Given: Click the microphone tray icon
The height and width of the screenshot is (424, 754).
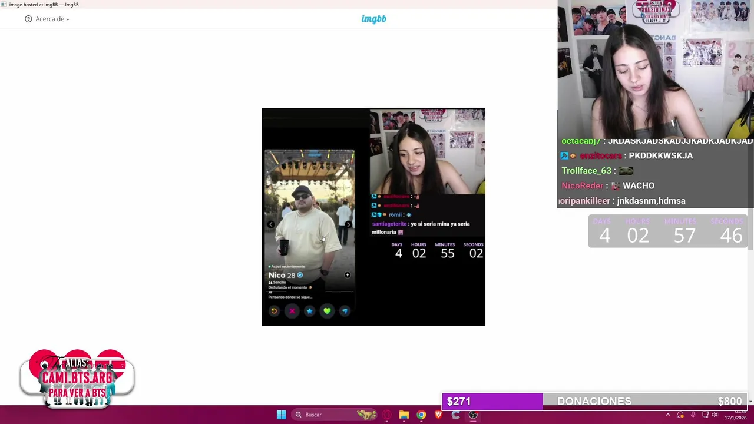Looking at the screenshot, I should pyautogui.click(x=693, y=415).
